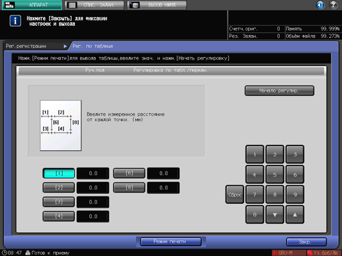
Task: Click the value field next to [1]
Action: 93,173
